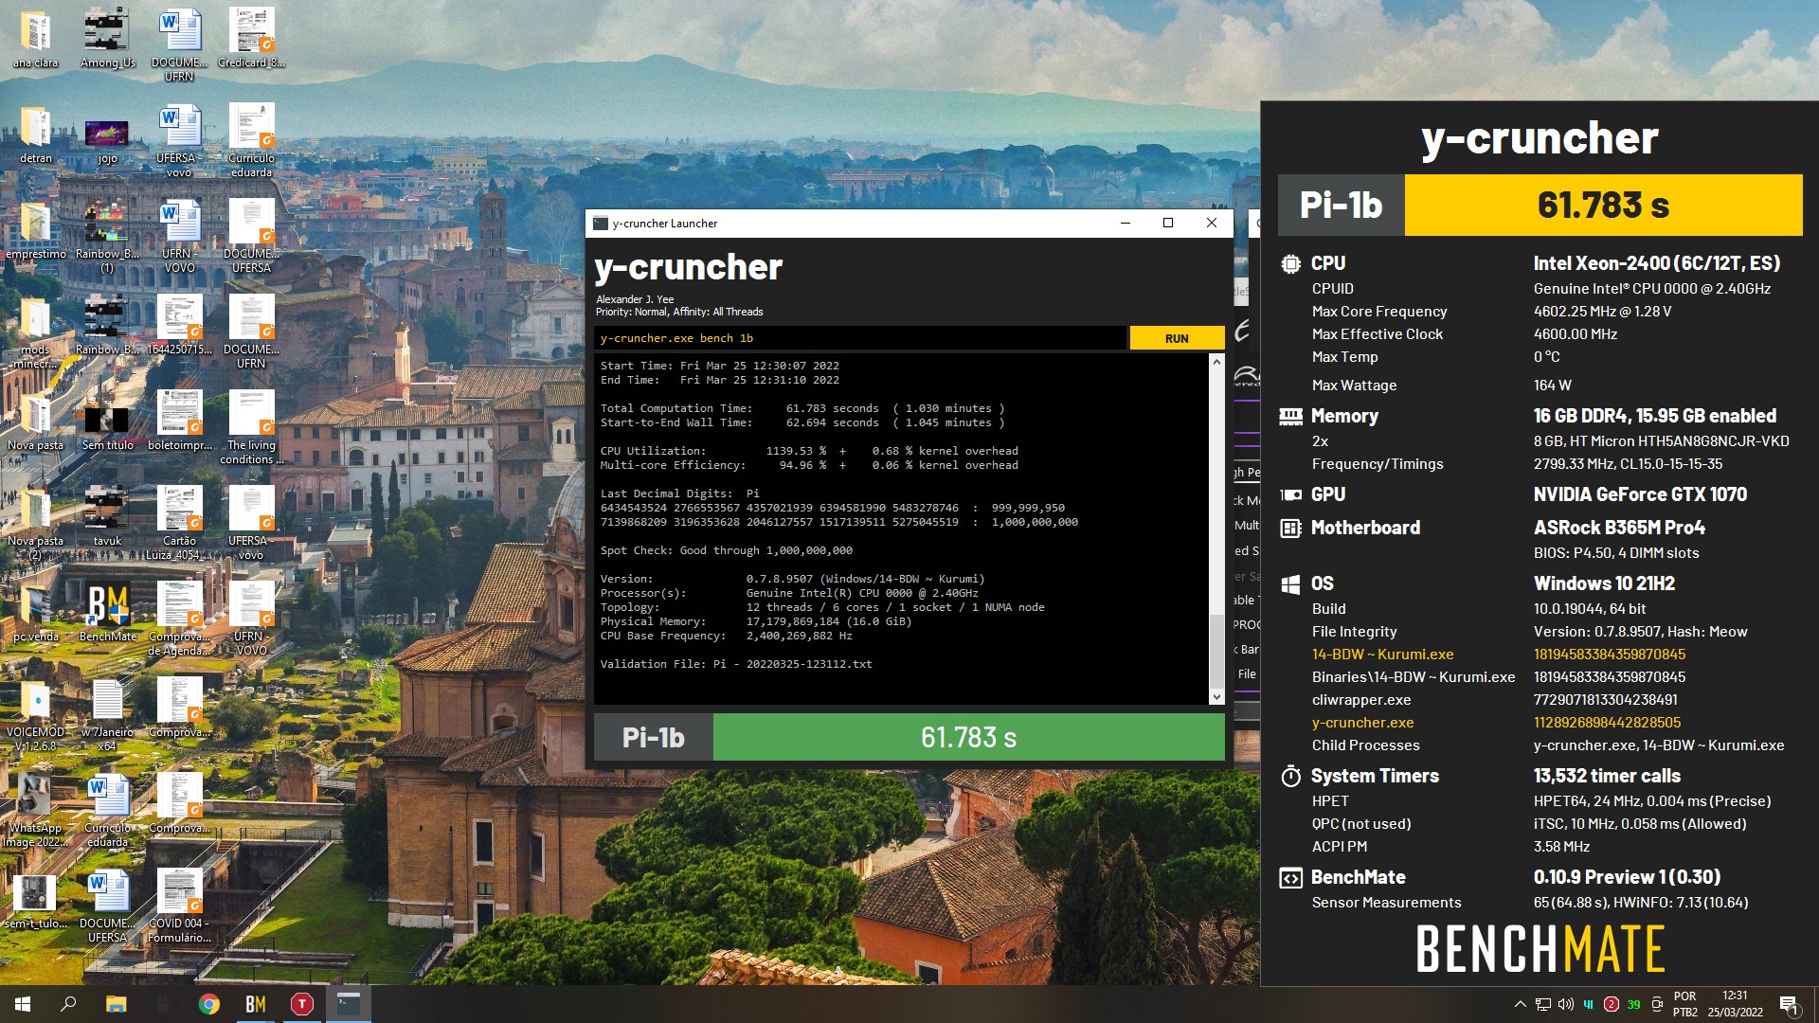Image resolution: width=1819 pixels, height=1023 pixels.
Task: Open taskbar Search magnifier
Action: [x=68, y=1004]
